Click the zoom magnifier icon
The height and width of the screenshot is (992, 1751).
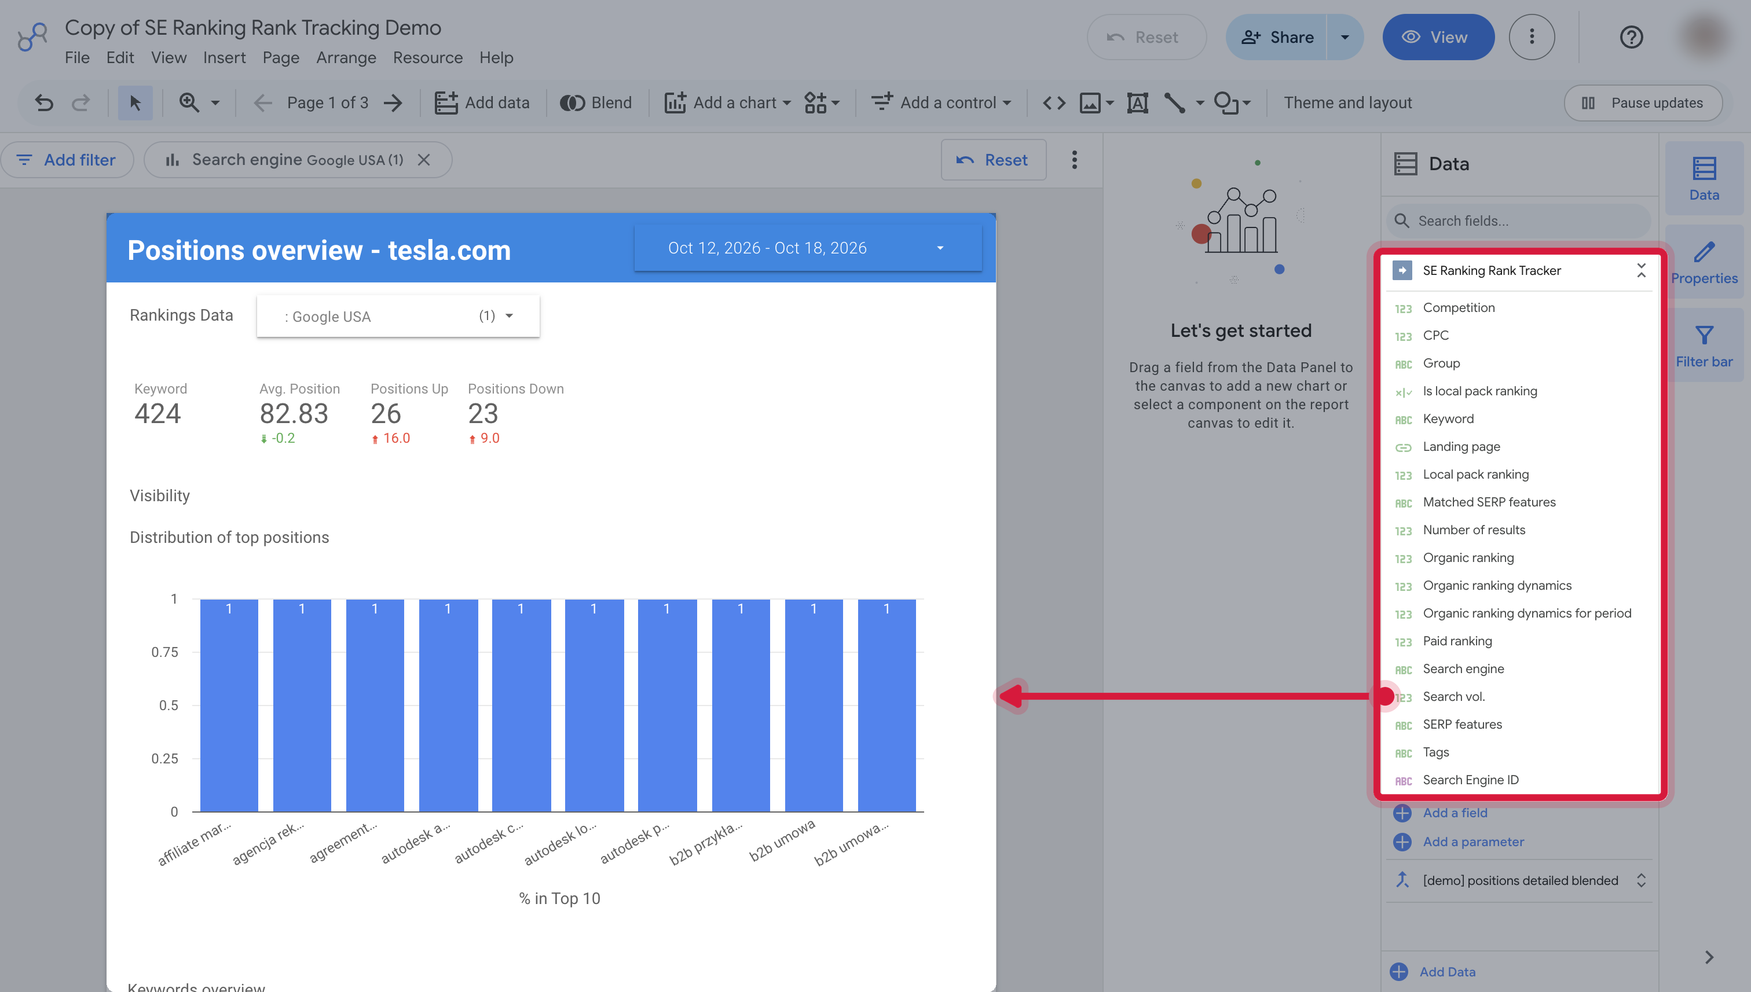tap(189, 103)
